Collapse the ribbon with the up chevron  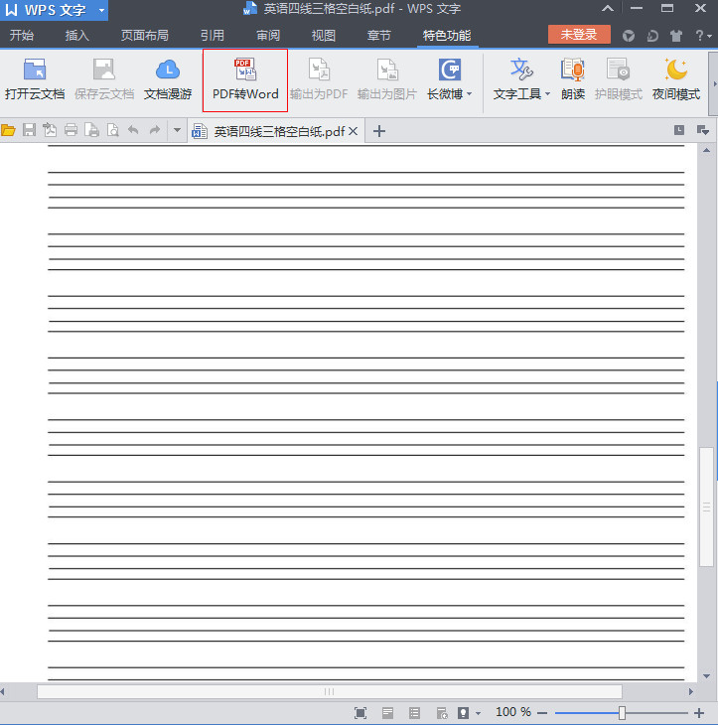[x=608, y=8]
